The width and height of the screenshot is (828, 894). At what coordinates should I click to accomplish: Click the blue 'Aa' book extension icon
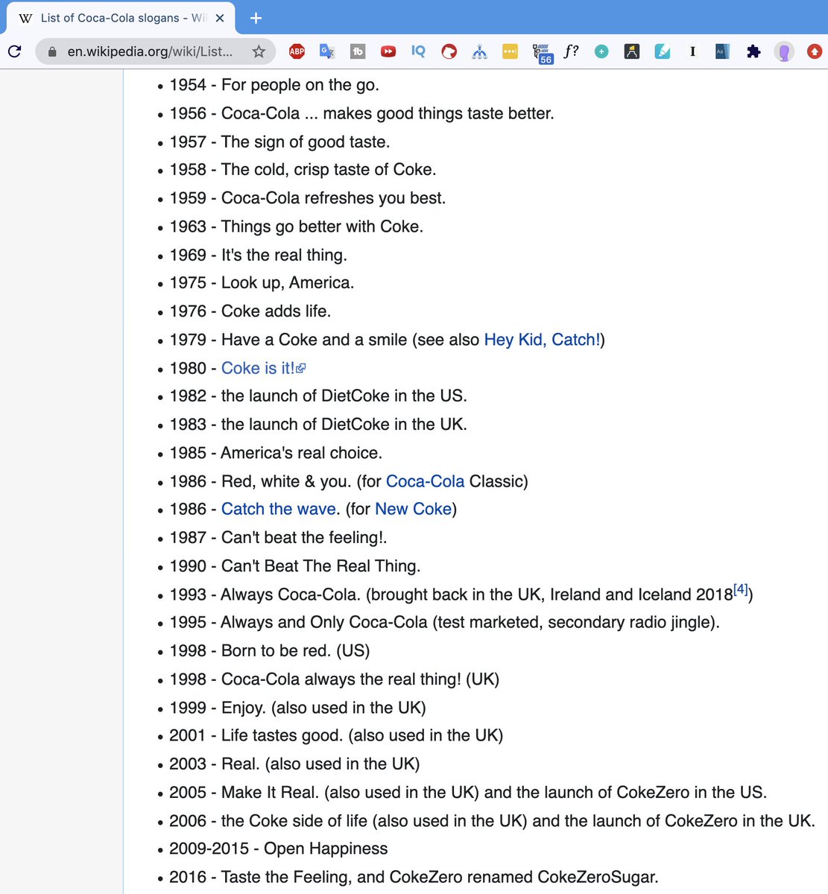[x=722, y=51]
